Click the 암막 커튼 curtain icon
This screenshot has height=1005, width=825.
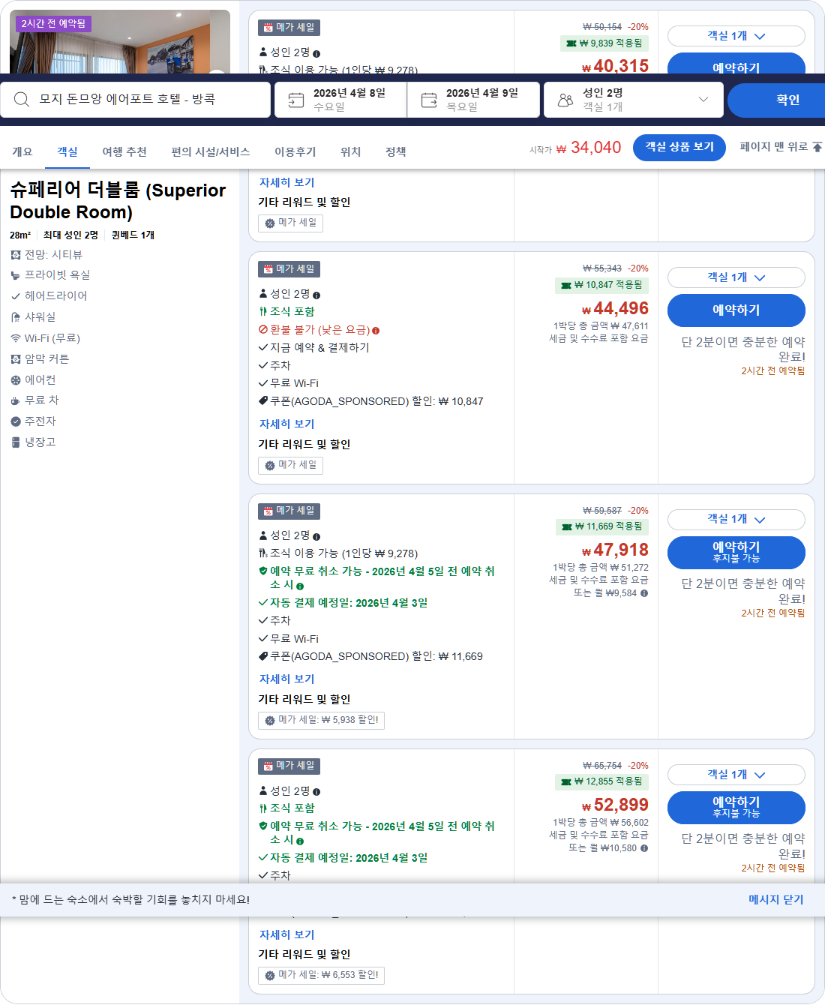pos(16,359)
